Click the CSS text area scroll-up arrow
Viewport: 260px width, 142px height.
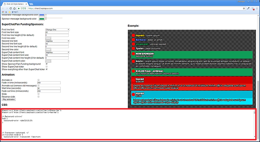point(255,110)
